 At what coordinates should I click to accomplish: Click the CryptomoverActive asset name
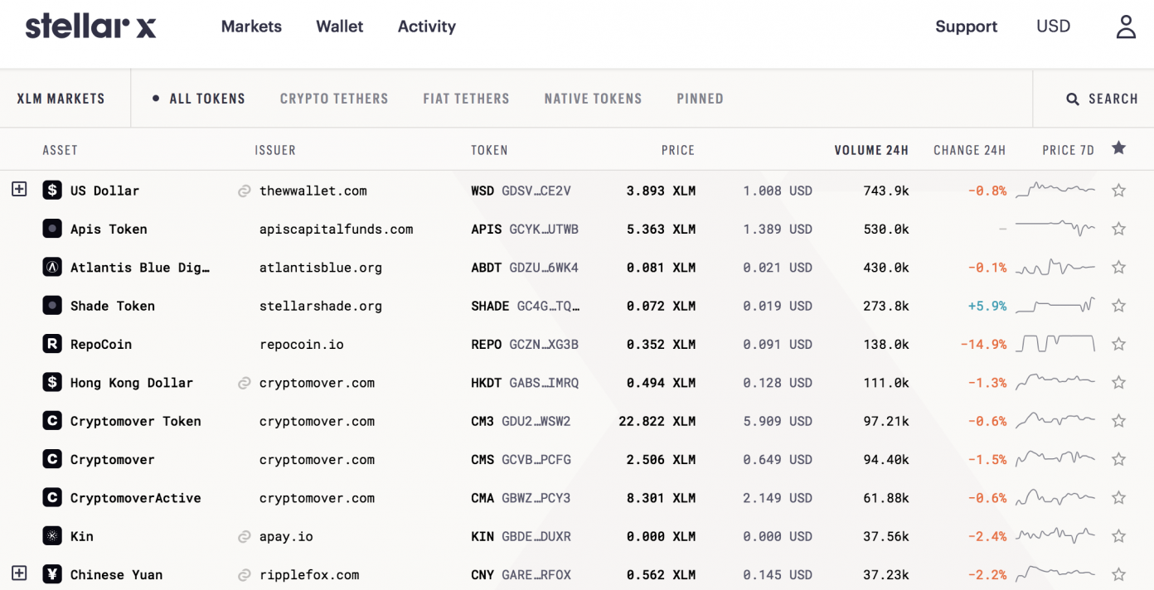coord(135,498)
